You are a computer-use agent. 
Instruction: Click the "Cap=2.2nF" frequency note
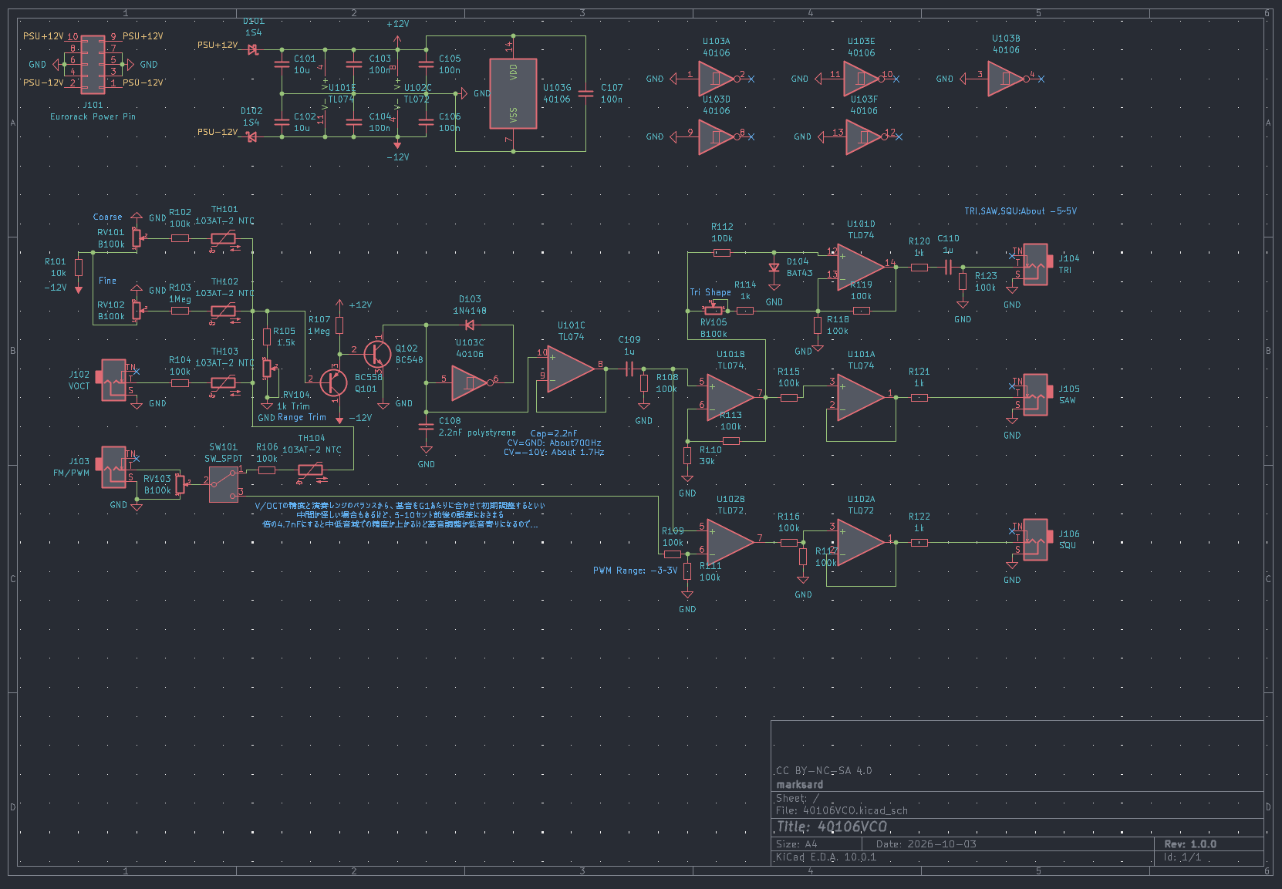[x=554, y=433]
